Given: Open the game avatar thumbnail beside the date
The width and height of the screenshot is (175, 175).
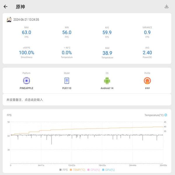Looking at the screenshot, I should pos(9,20).
